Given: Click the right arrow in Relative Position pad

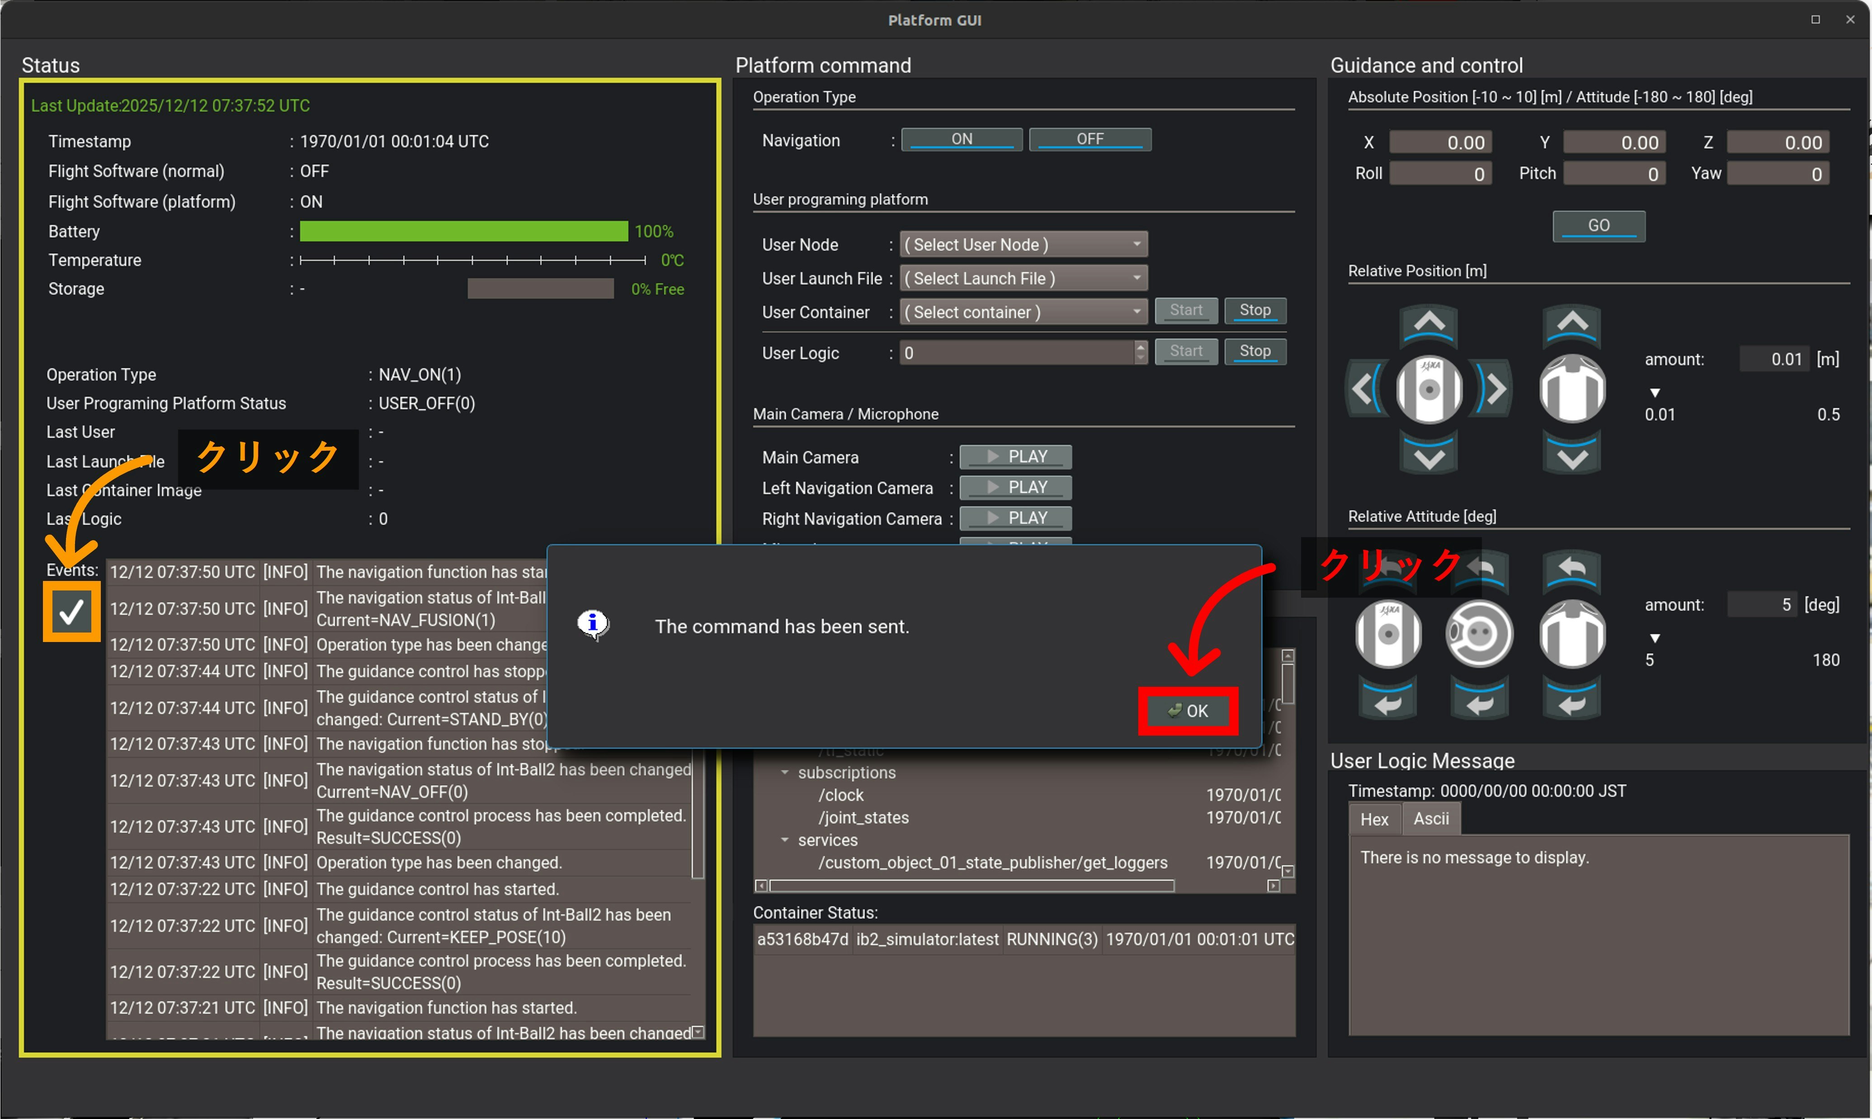Looking at the screenshot, I should (x=1495, y=389).
